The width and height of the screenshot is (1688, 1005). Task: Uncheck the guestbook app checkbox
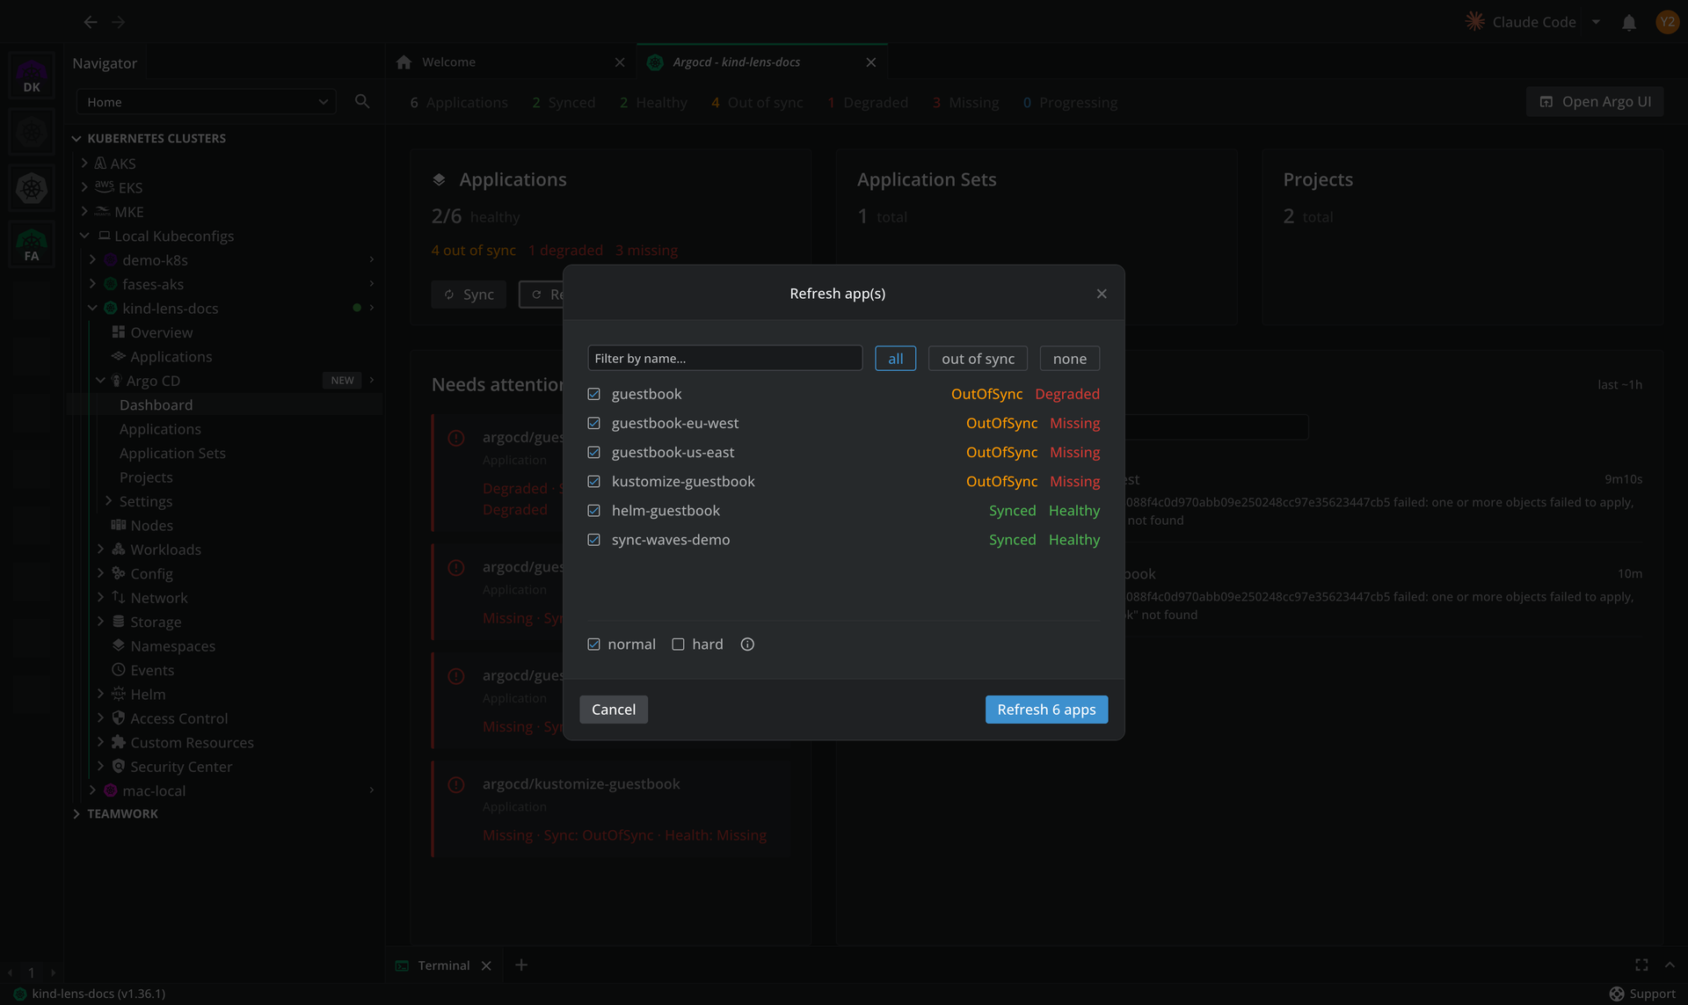594,394
